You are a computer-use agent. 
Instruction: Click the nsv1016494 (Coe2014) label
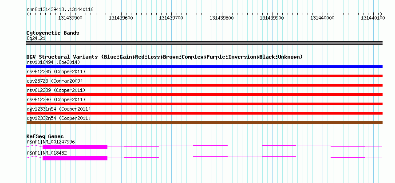[x=53, y=62]
